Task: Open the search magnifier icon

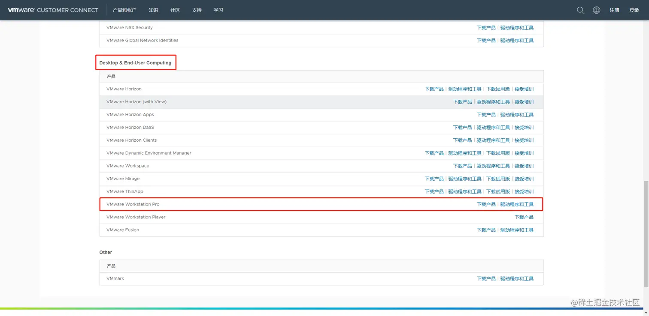Action: pos(580,10)
